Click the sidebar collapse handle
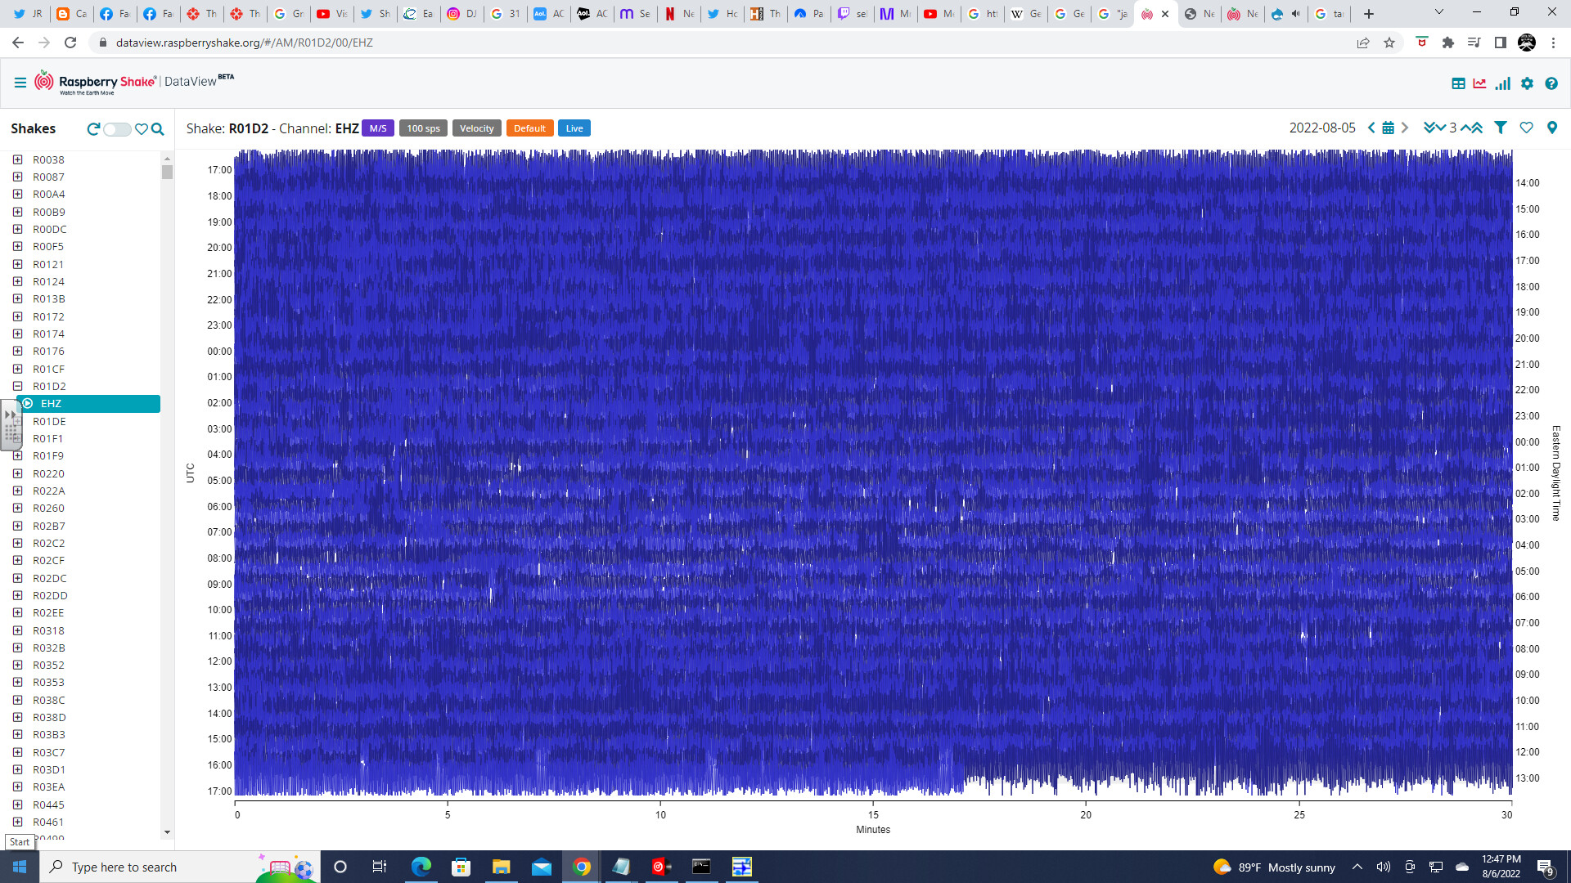 [11, 424]
